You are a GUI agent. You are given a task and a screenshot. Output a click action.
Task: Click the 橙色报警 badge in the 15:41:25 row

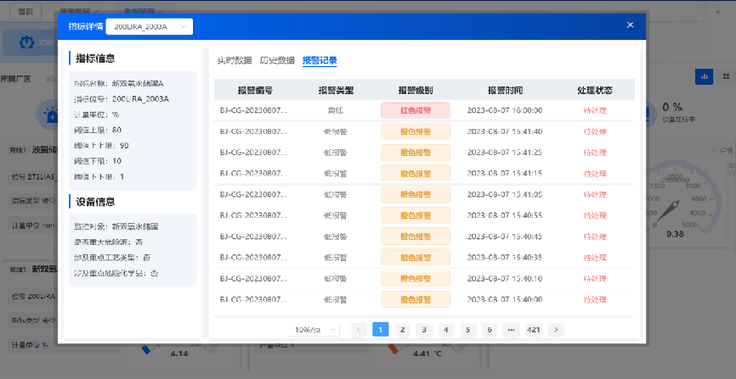point(416,153)
